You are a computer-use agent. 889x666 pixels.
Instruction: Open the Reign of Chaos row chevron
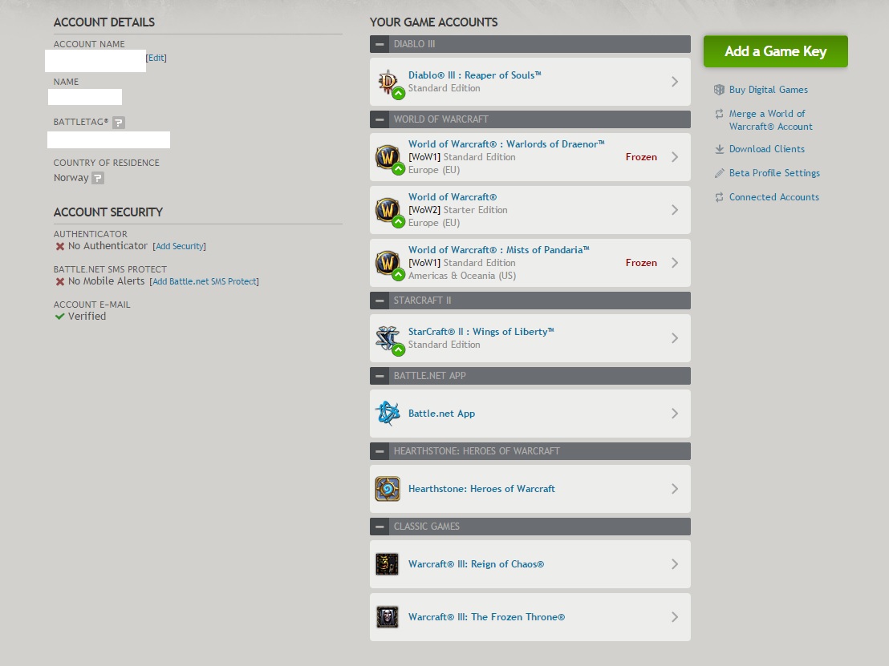(675, 564)
